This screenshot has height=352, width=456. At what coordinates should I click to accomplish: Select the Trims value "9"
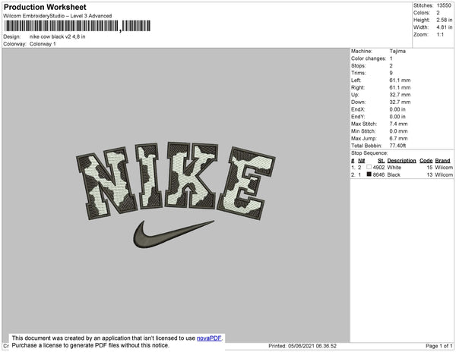click(391, 73)
